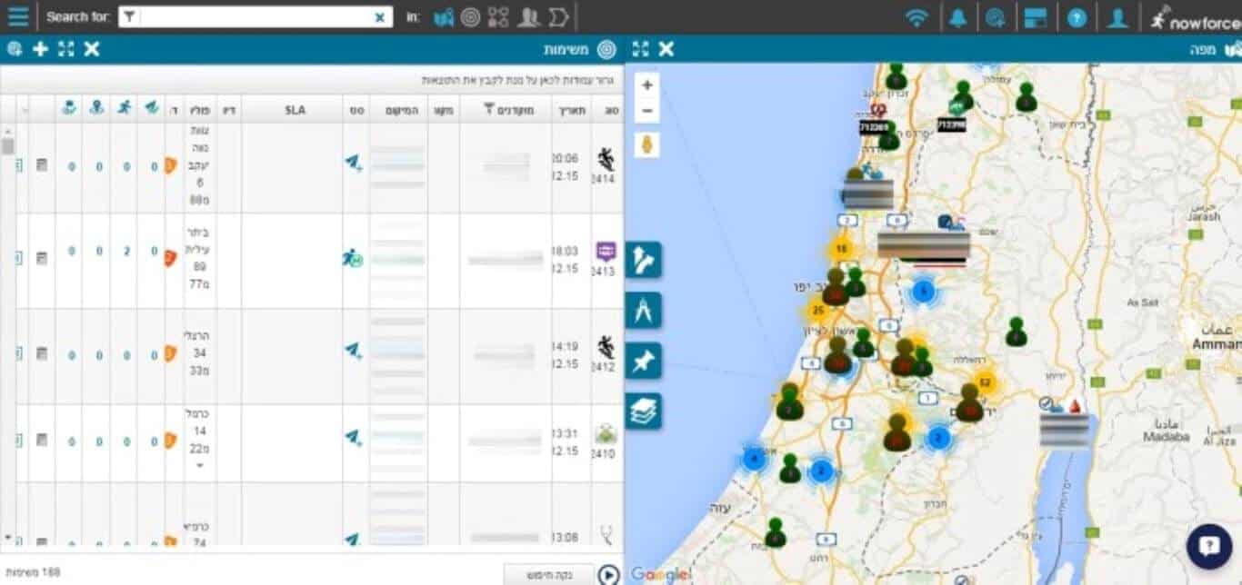Toggle target-shaped incidents search scope icon
This screenshot has height=585, width=1242.
coord(470,16)
